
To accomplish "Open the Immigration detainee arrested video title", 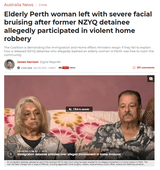I will (69, 154).
